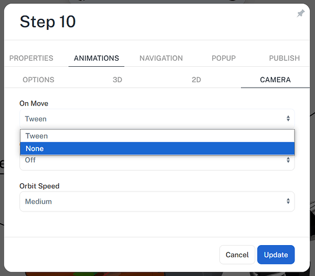This screenshot has width=315, height=276.
Task: Go to the Popup tab
Action: coord(224,58)
